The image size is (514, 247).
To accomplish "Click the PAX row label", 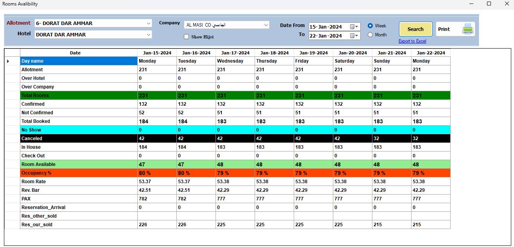I will [79, 199].
